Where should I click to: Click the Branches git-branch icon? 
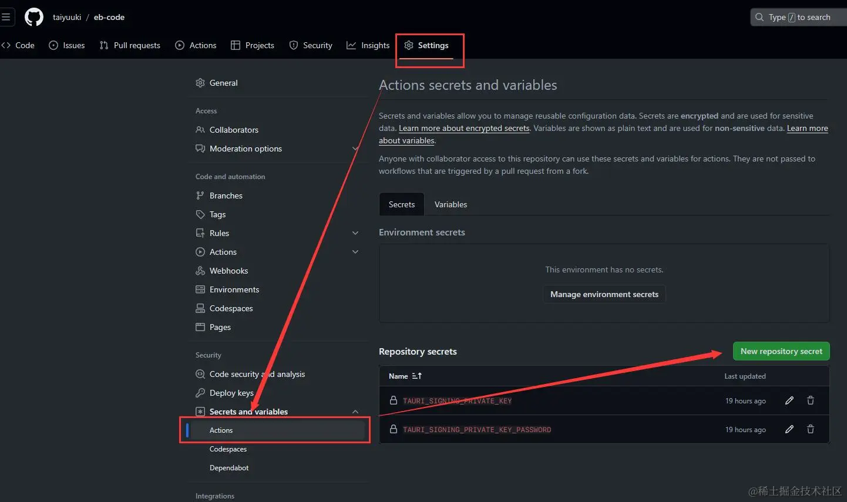point(200,196)
